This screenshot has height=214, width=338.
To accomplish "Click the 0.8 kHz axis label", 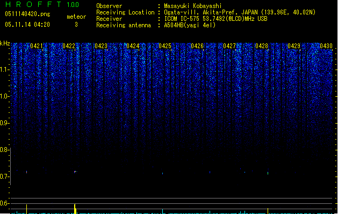I will tap(4, 150).
